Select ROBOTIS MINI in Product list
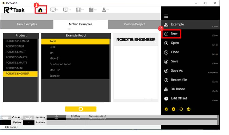 [x=15, y=68]
